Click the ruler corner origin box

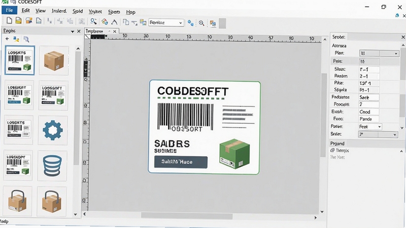[x=87, y=37]
